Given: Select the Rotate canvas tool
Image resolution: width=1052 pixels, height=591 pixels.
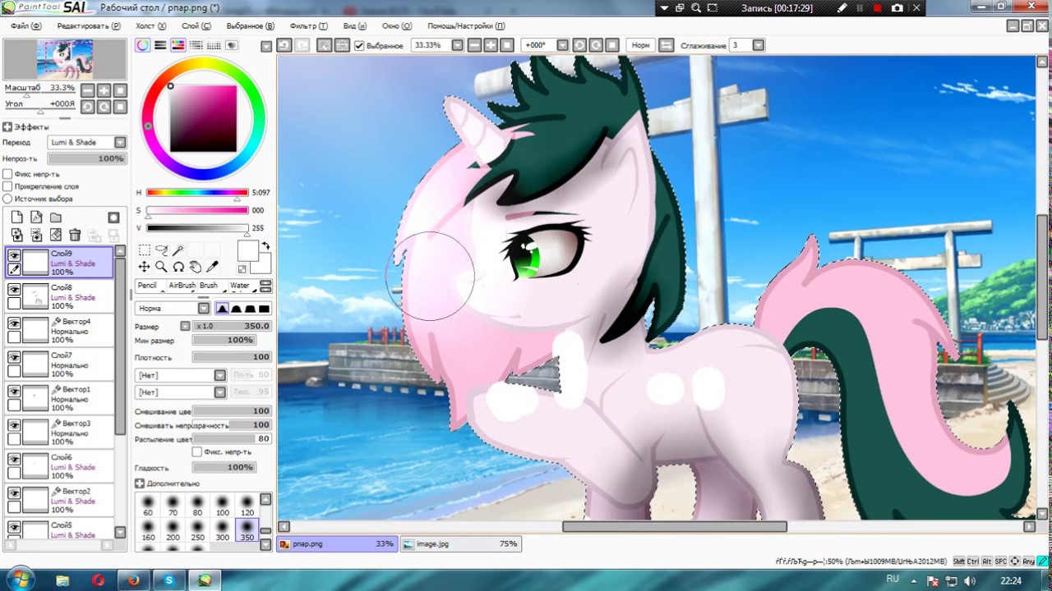Looking at the screenshot, I should (178, 267).
